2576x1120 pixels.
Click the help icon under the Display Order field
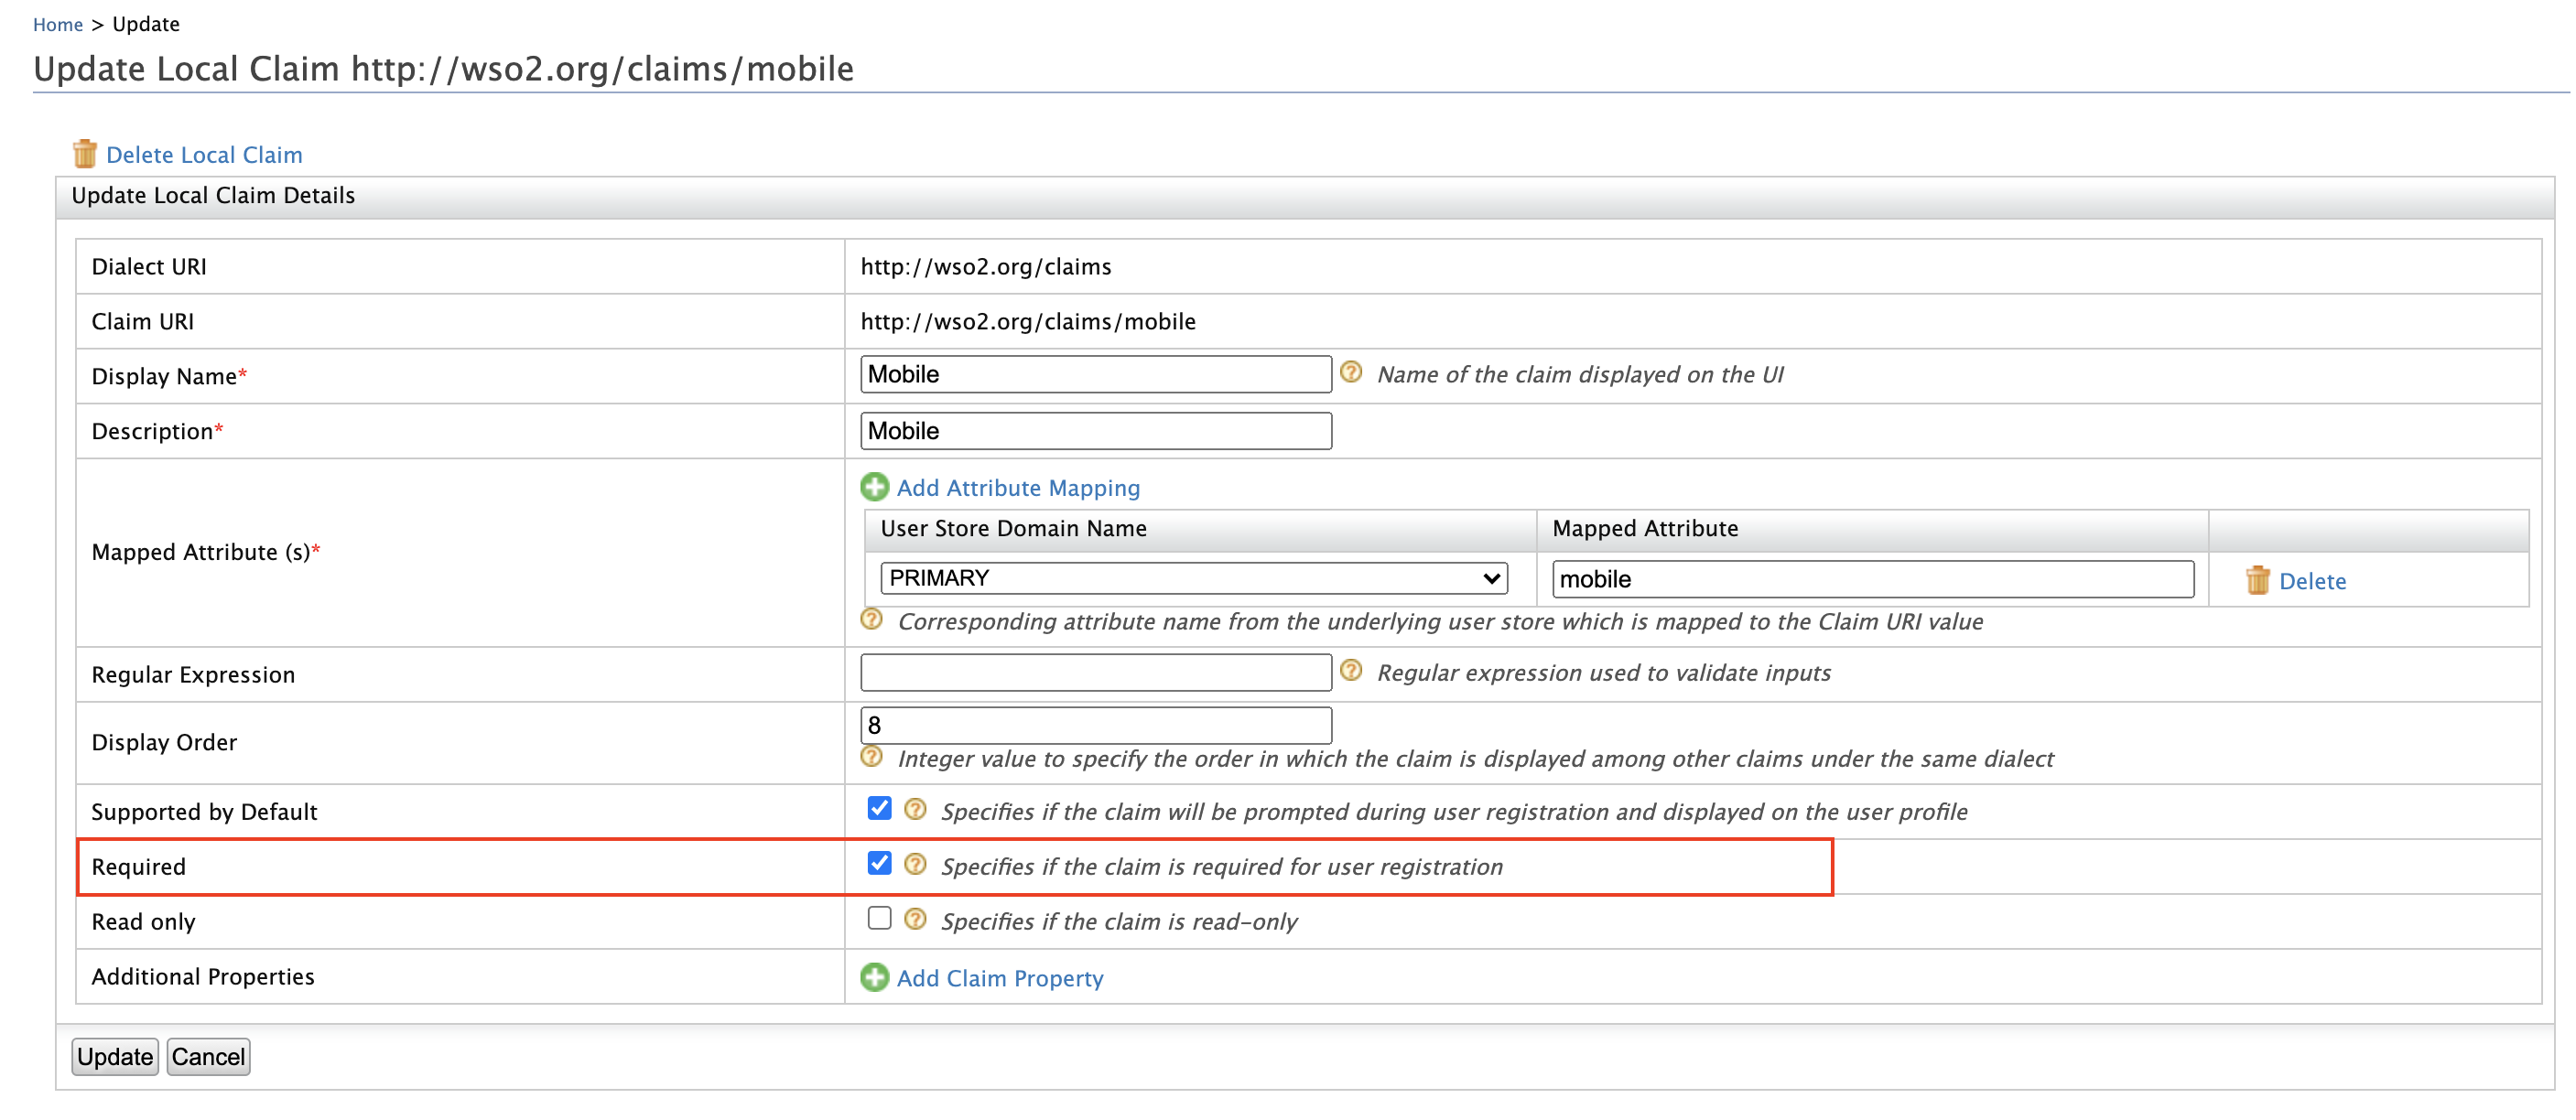[x=871, y=756]
